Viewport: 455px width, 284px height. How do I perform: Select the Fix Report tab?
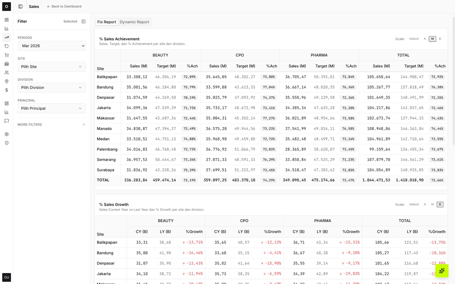click(106, 22)
